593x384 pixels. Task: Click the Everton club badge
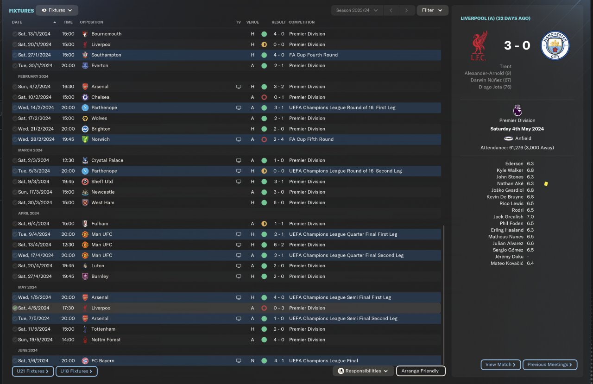pyautogui.click(x=85, y=65)
